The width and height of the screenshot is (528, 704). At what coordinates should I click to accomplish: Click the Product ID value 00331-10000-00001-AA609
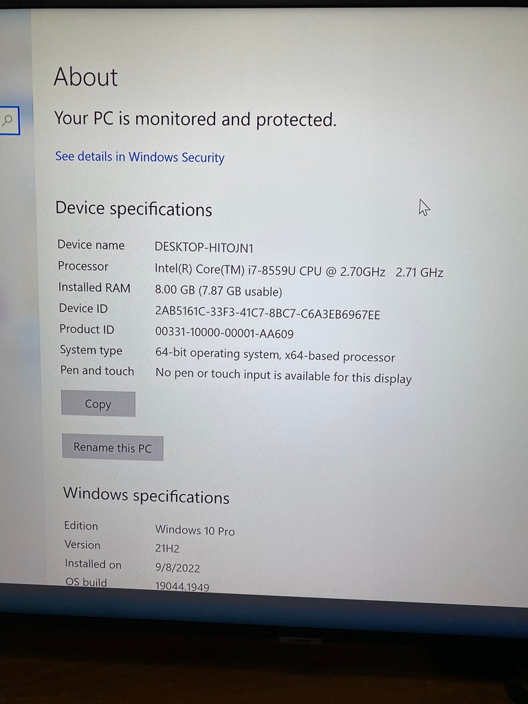(x=225, y=333)
